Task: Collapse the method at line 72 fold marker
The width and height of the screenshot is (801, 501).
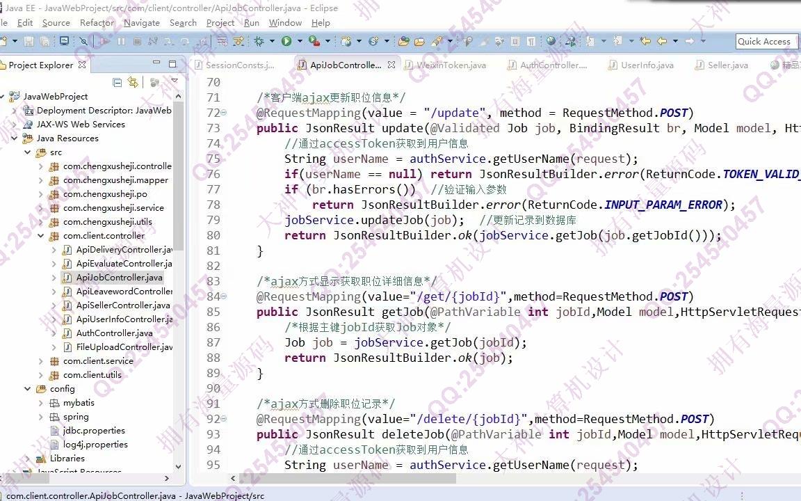Action: click(224, 113)
